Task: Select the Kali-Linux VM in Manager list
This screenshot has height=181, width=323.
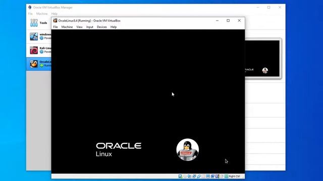Action: click(x=39, y=50)
